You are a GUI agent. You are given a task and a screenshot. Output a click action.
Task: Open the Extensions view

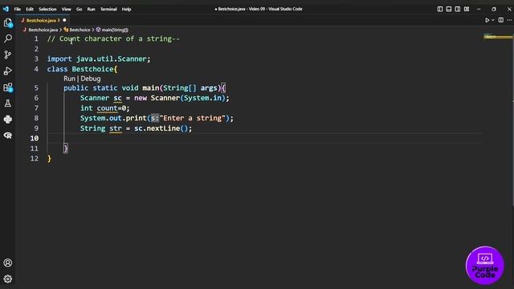click(8, 88)
